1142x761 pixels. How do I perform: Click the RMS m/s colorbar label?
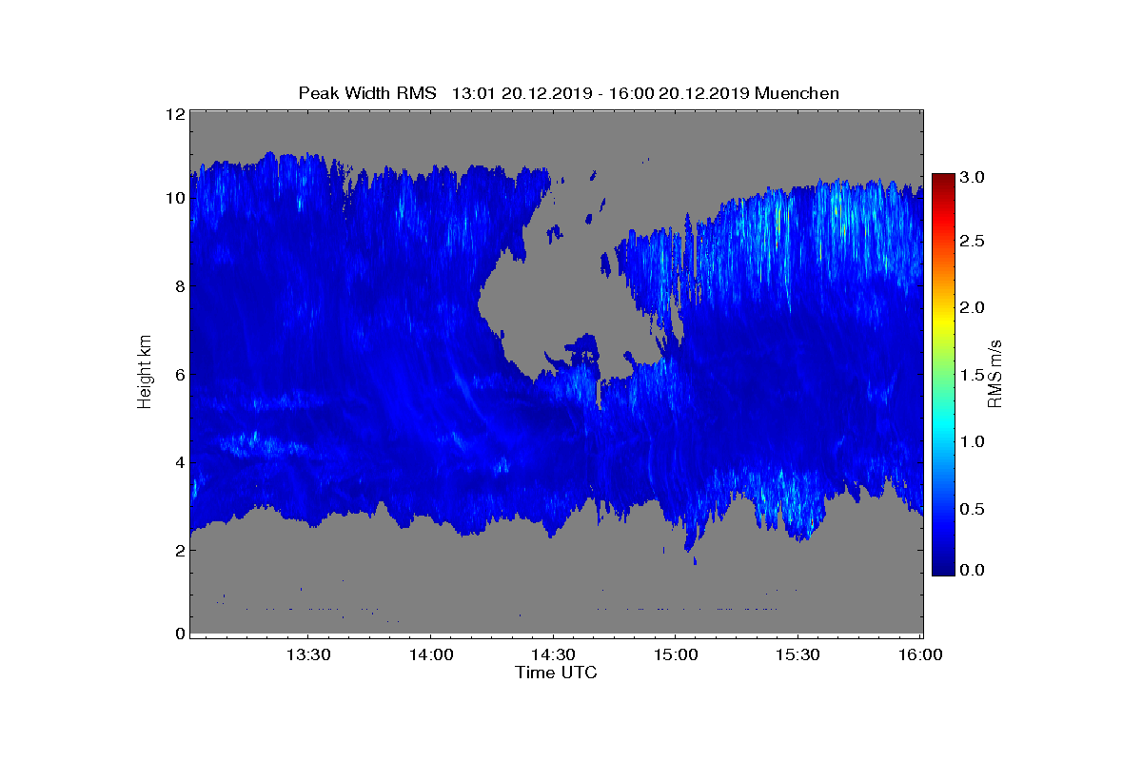[994, 373]
